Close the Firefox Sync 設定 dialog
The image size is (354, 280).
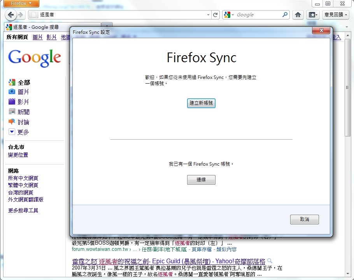coord(321,30)
